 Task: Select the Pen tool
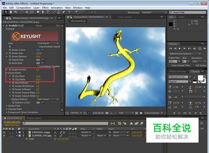43,12
